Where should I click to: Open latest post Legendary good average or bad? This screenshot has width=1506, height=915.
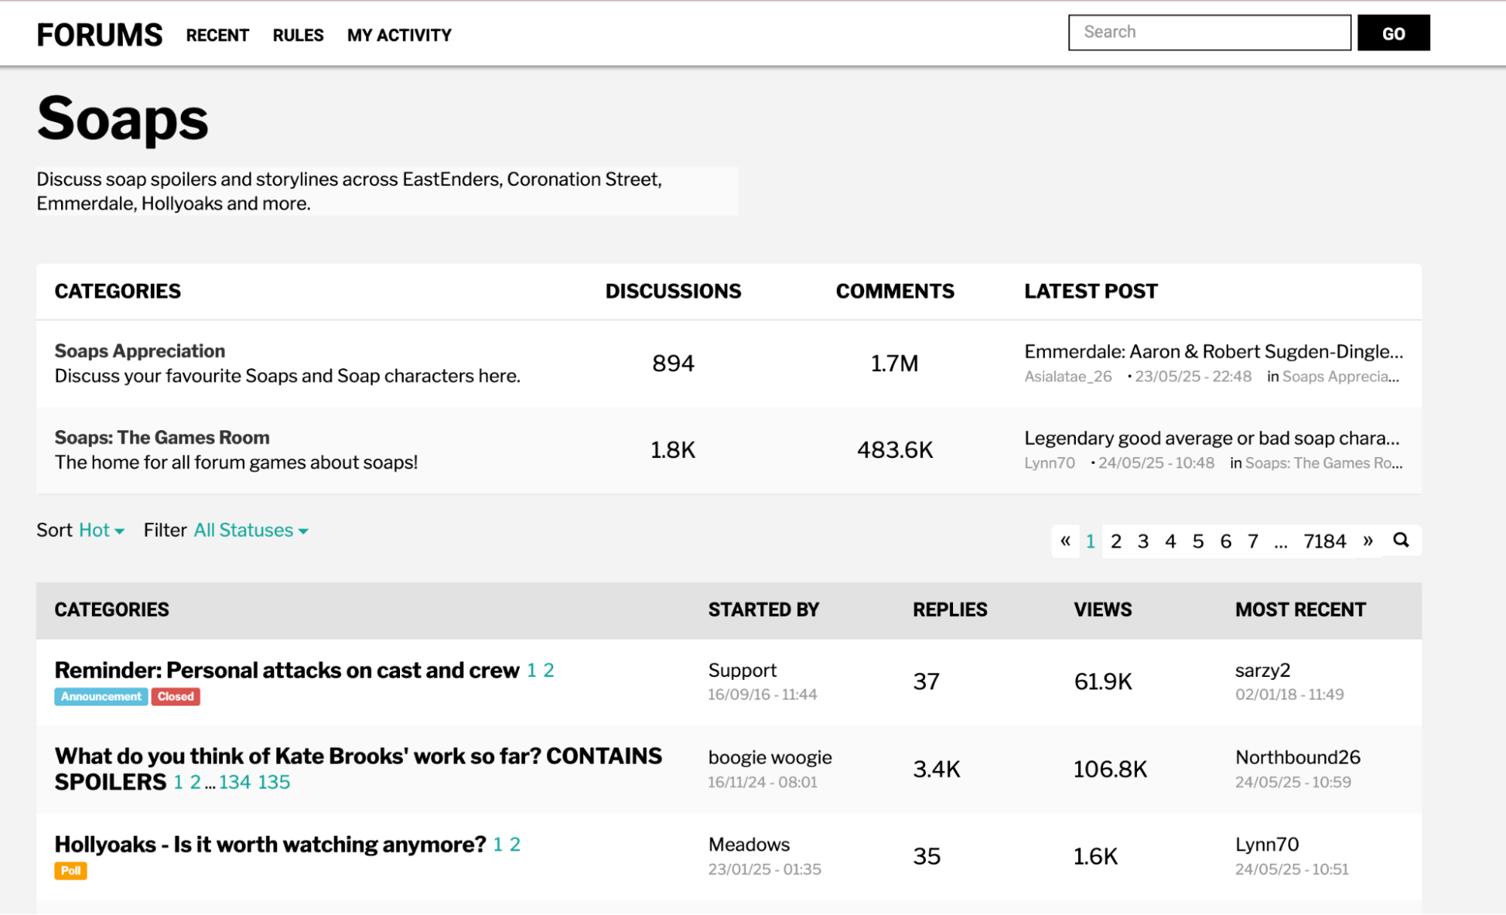tap(1211, 438)
